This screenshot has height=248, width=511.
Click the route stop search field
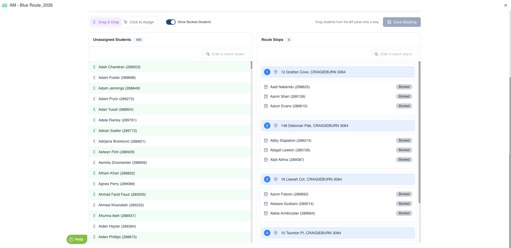pos(397,54)
